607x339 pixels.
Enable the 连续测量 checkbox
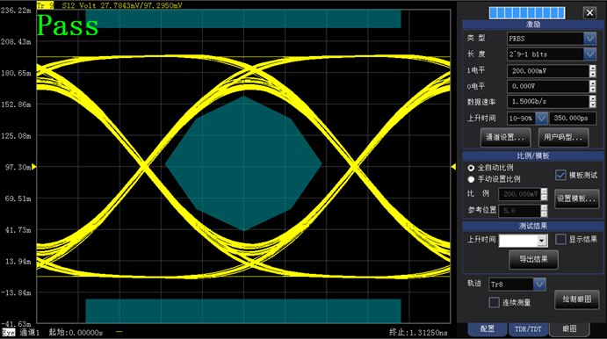(x=494, y=302)
